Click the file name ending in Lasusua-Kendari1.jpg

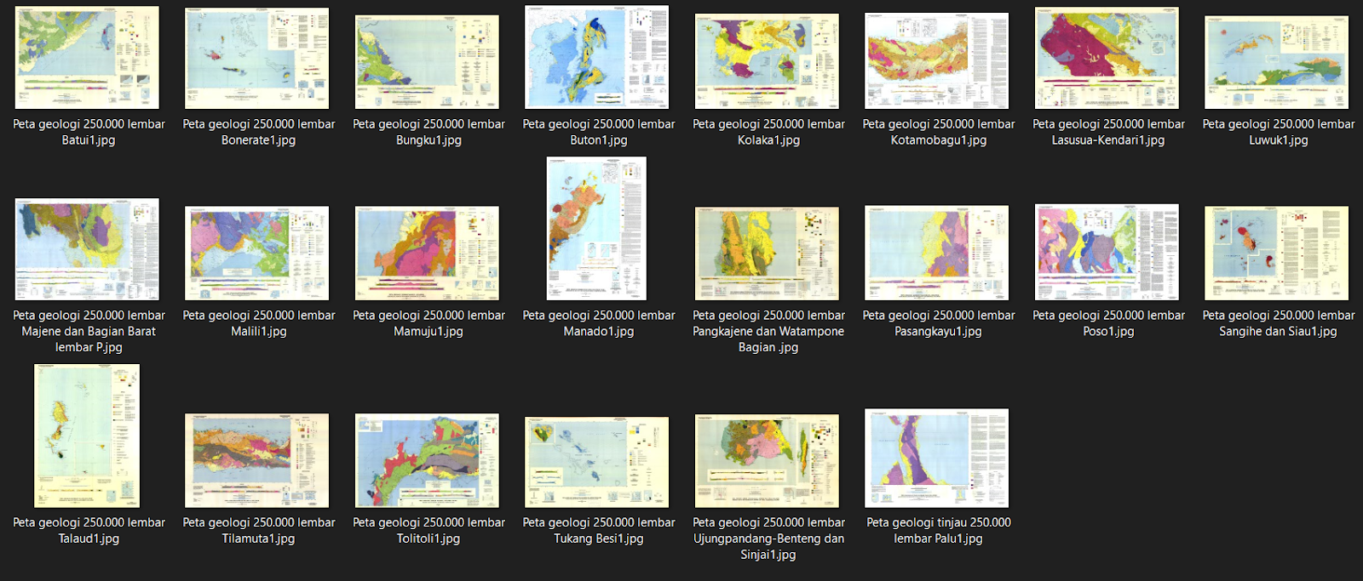(x=1108, y=132)
